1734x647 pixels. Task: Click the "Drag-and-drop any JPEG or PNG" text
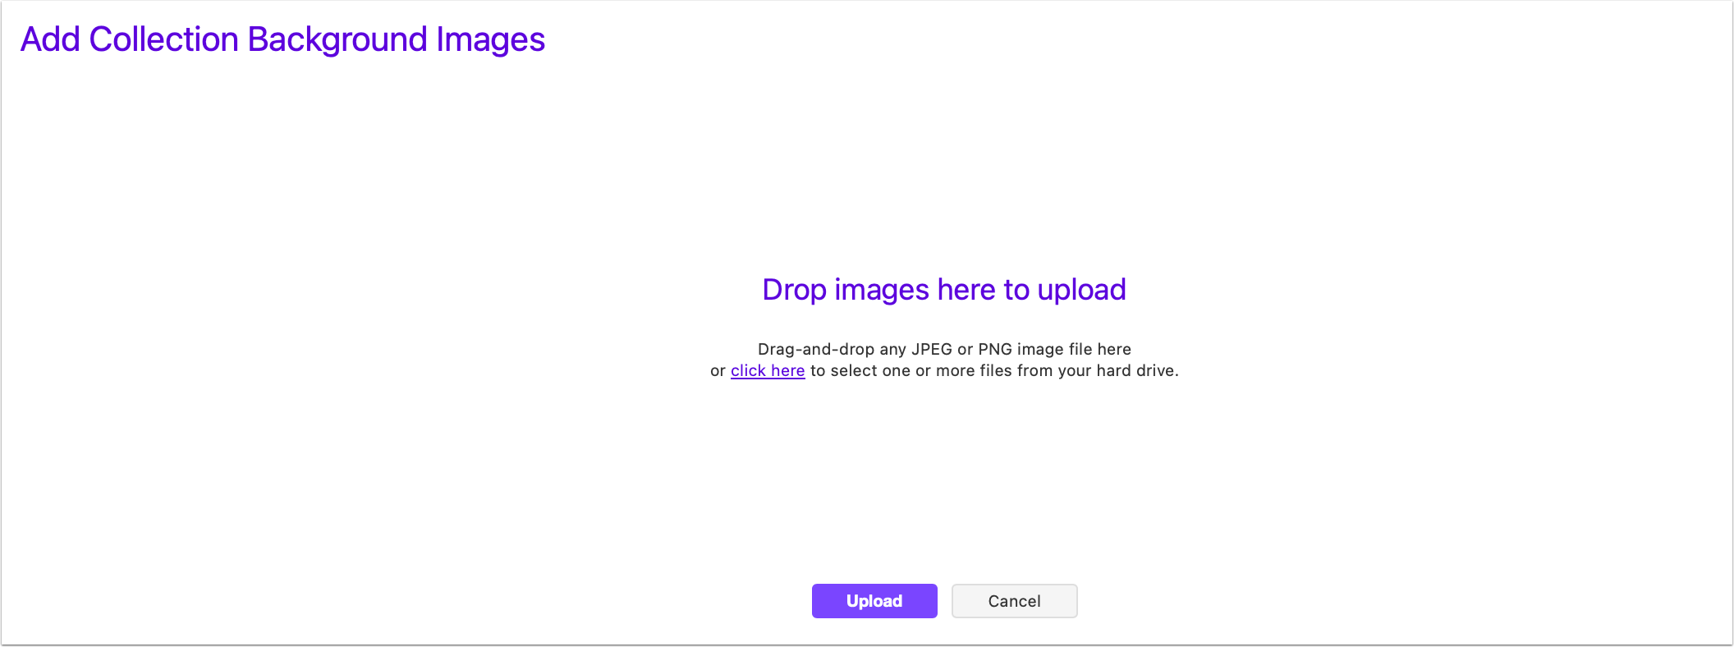885,349
